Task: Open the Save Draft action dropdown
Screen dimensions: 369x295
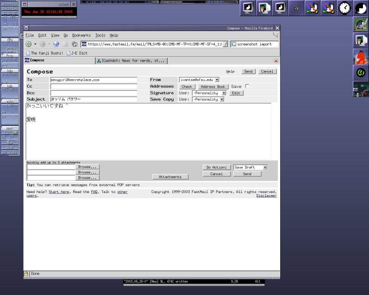Action: (265, 167)
